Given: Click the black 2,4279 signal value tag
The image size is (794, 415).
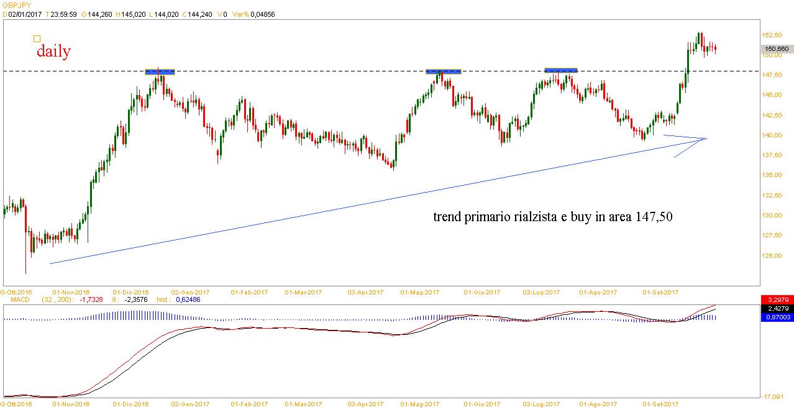Looking at the screenshot, I should tap(777, 308).
